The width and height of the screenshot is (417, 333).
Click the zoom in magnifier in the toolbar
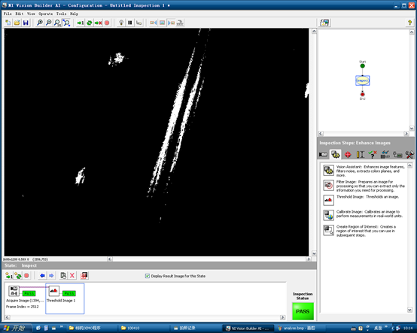click(x=40, y=23)
